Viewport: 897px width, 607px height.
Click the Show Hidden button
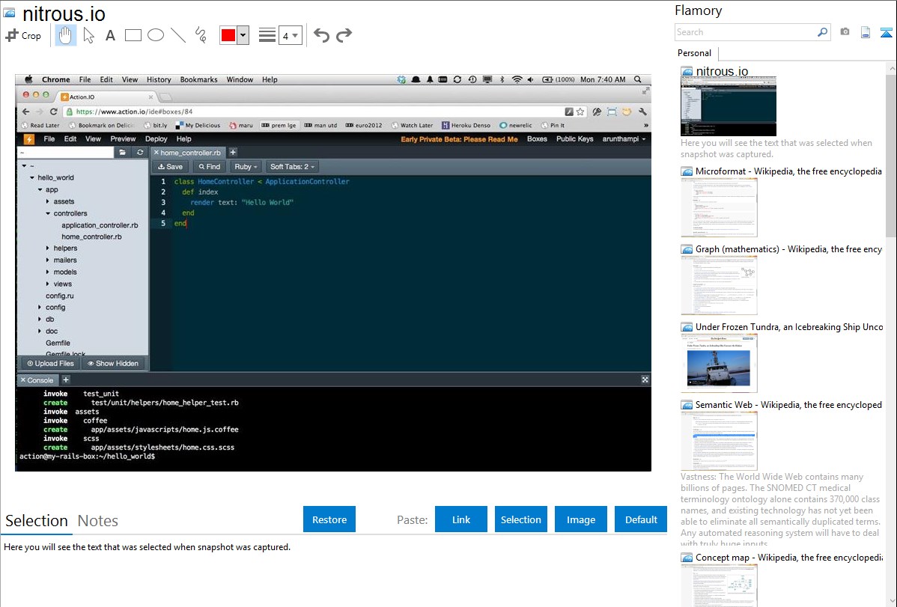point(113,363)
